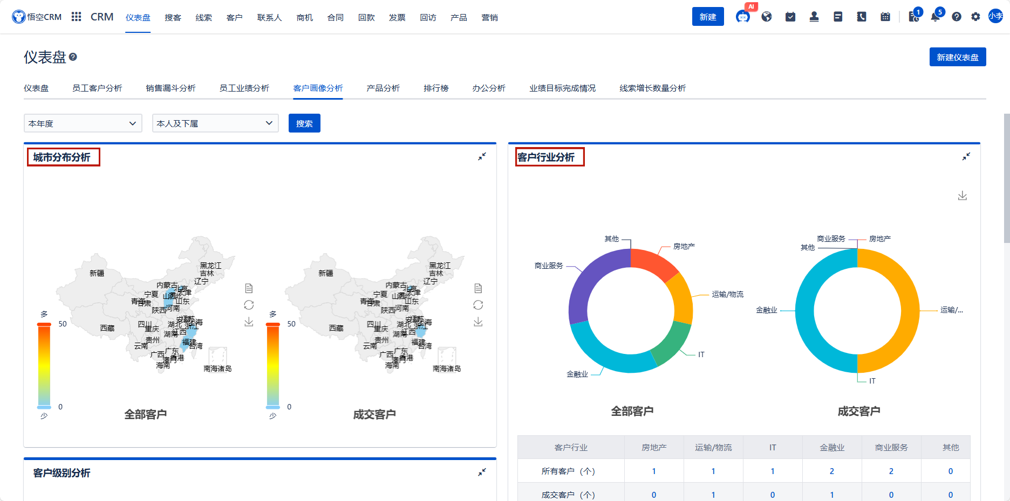
Task: Open the 小李 user avatar menu
Action: pyautogui.click(x=995, y=16)
